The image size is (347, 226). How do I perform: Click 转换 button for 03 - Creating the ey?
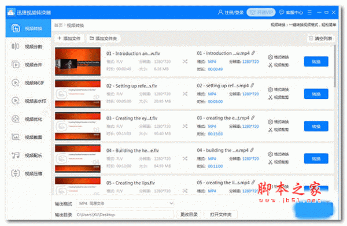316,126
